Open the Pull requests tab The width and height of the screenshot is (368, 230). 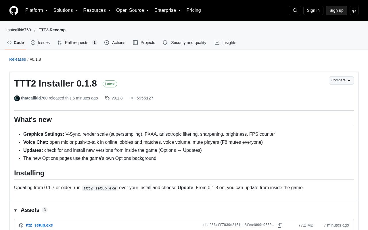(77, 43)
